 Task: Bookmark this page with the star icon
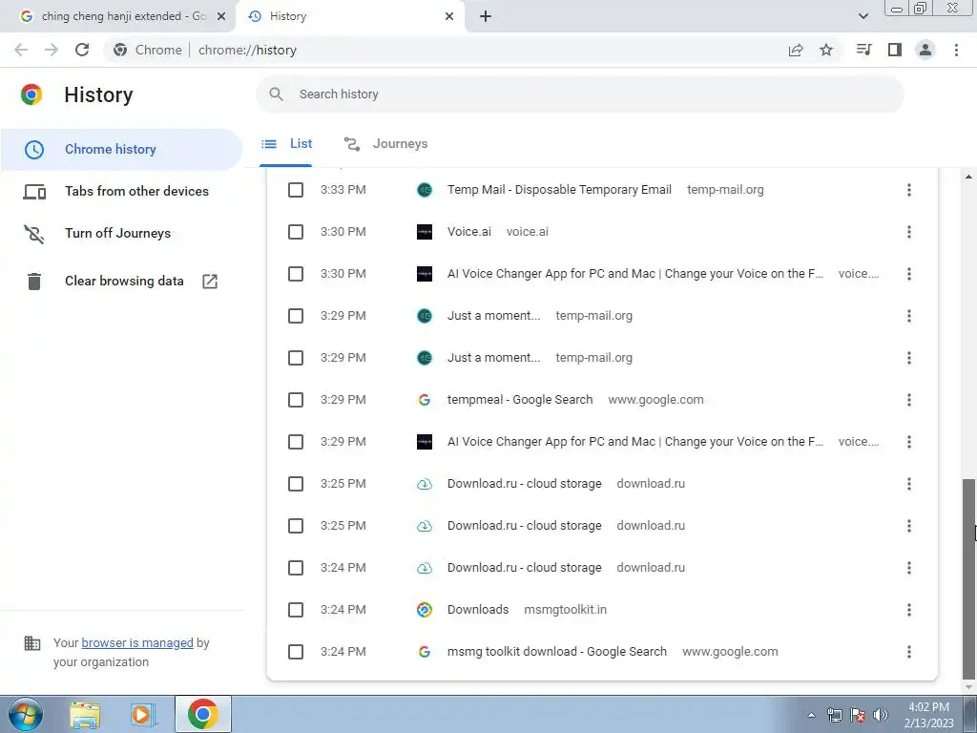pos(826,50)
